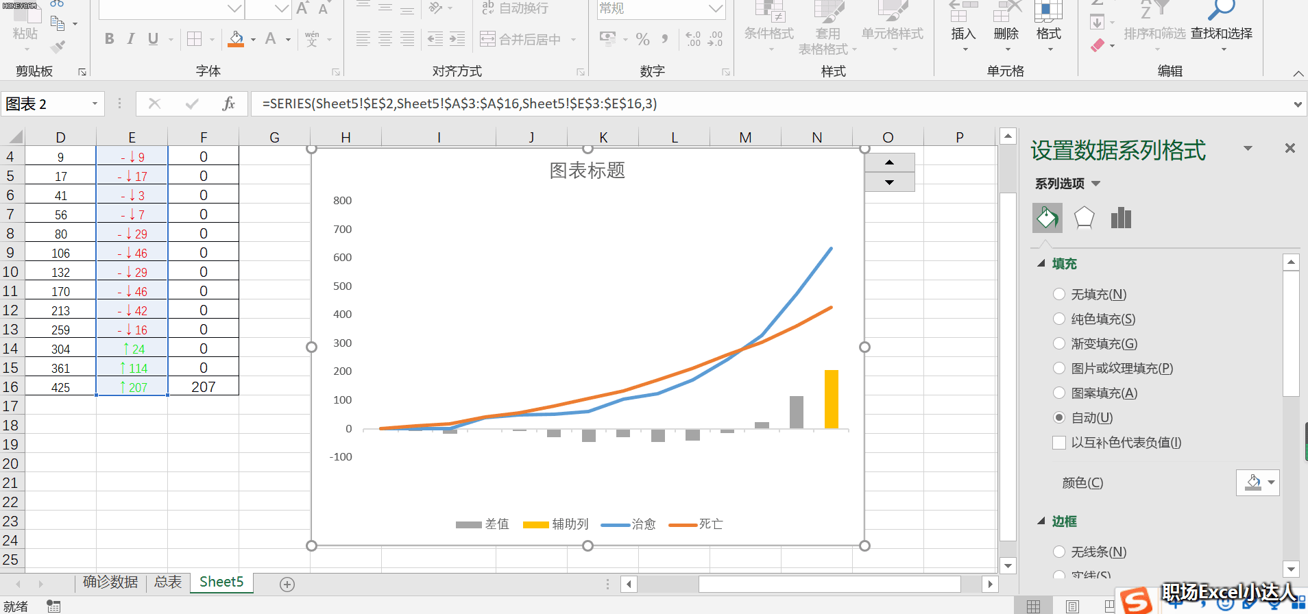Click the borders grid icon
The width and height of the screenshot is (1308, 614).
pyautogui.click(x=195, y=39)
